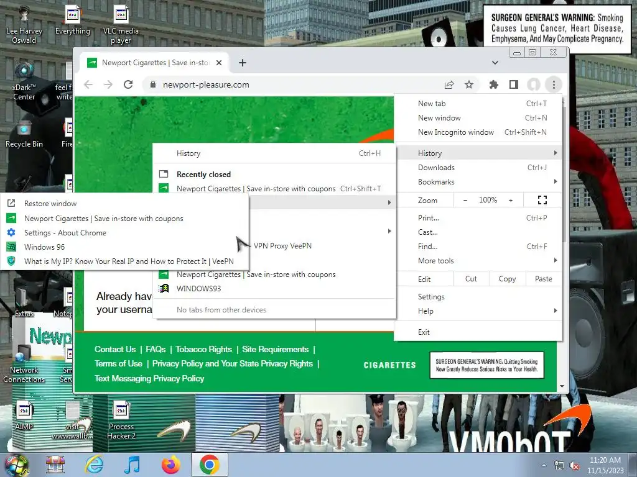The width and height of the screenshot is (637, 477).
Task: Click Text Messaging Privacy Policy link
Action: [x=149, y=378]
